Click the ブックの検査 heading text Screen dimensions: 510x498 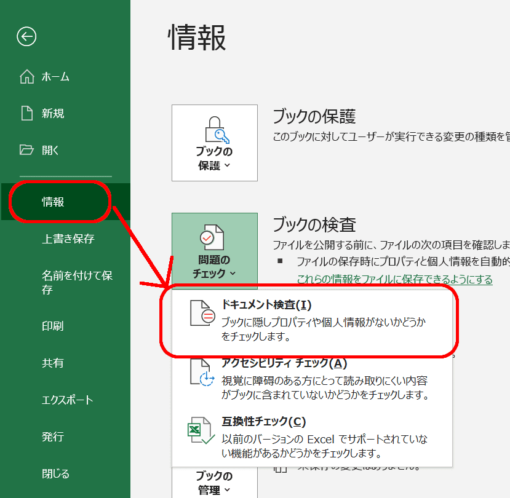(314, 224)
